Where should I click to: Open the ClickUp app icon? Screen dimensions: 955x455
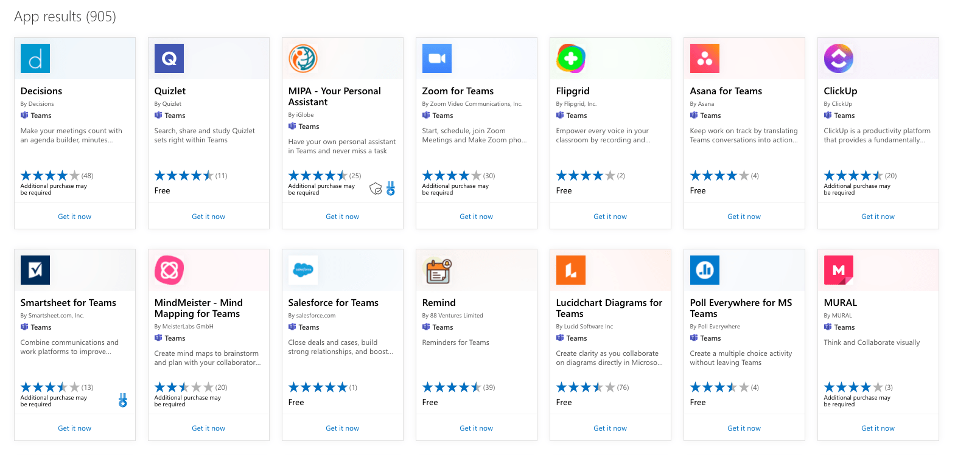point(838,58)
